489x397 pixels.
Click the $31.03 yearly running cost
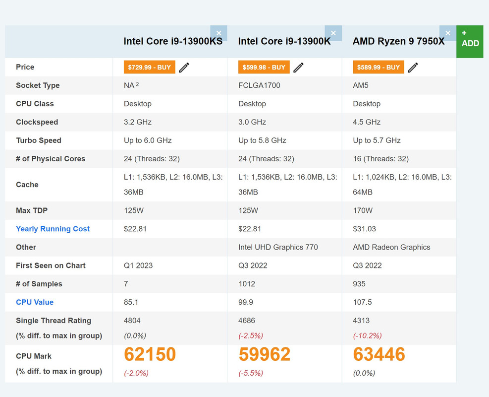point(364,229)
